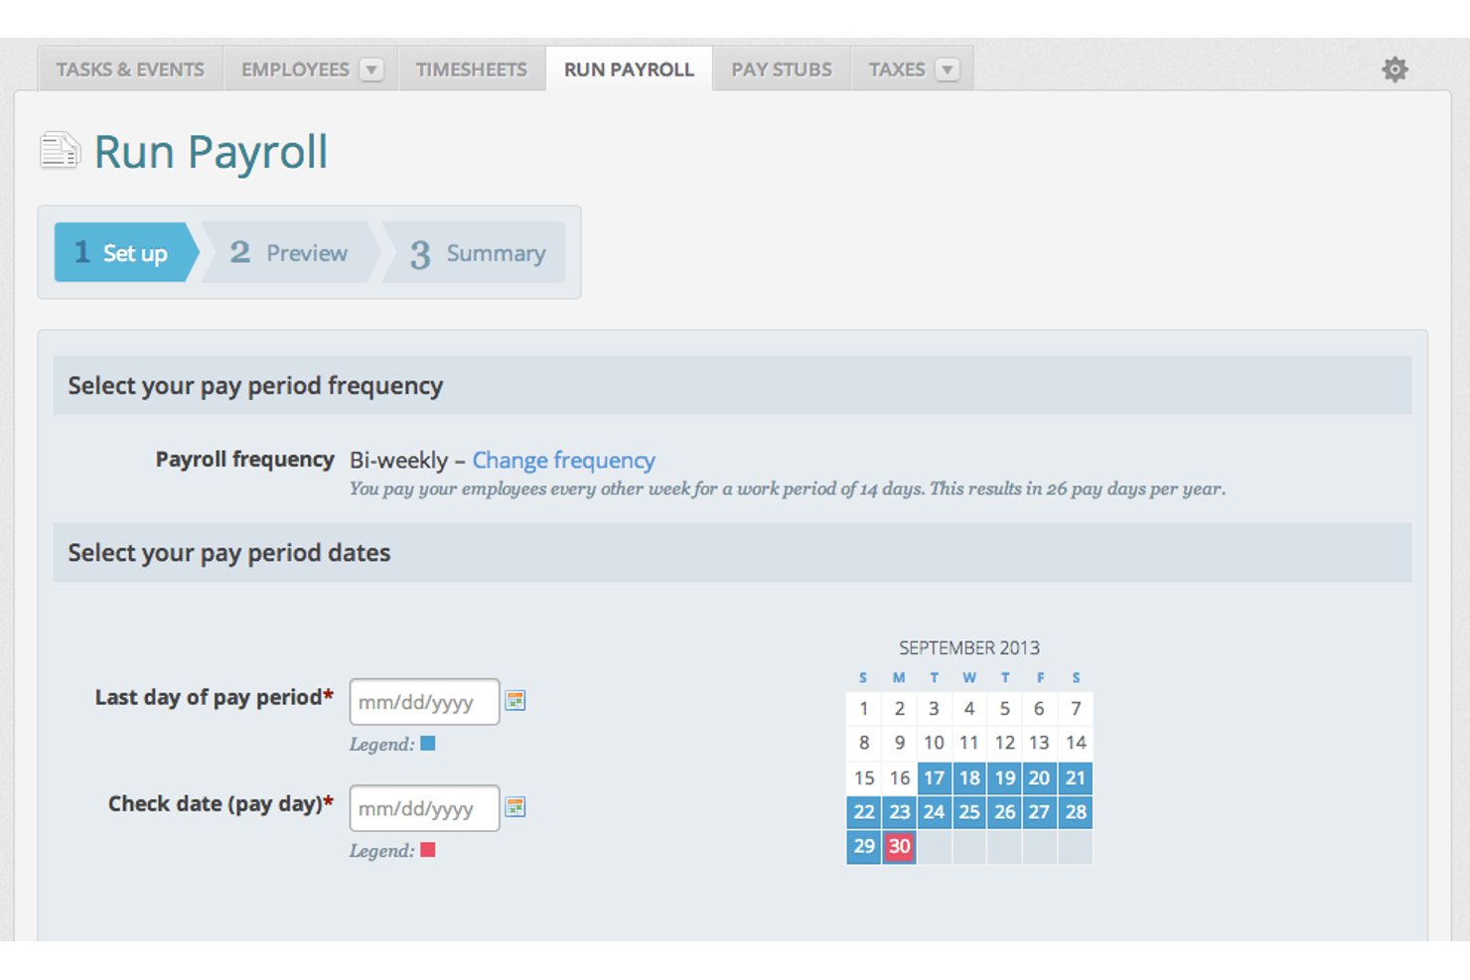Pick September 21 on the calendar

click(x=1076, y=777)
